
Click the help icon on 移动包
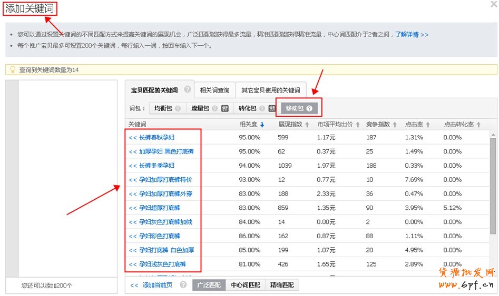click(309, 108)
